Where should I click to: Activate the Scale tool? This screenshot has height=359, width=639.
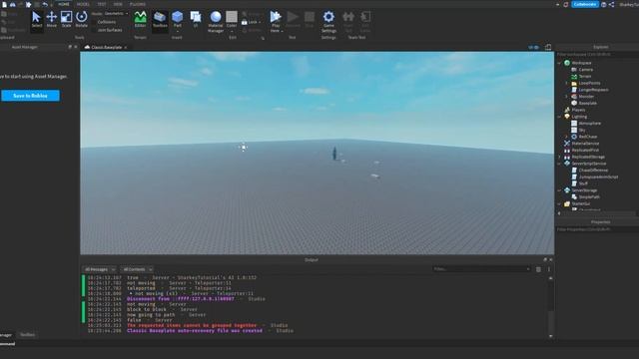click(x=66, y=19)
